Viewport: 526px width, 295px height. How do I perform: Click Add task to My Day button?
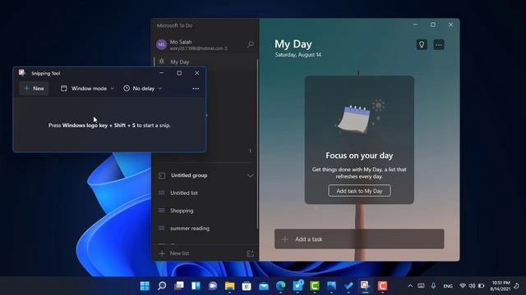coord(359,191)
